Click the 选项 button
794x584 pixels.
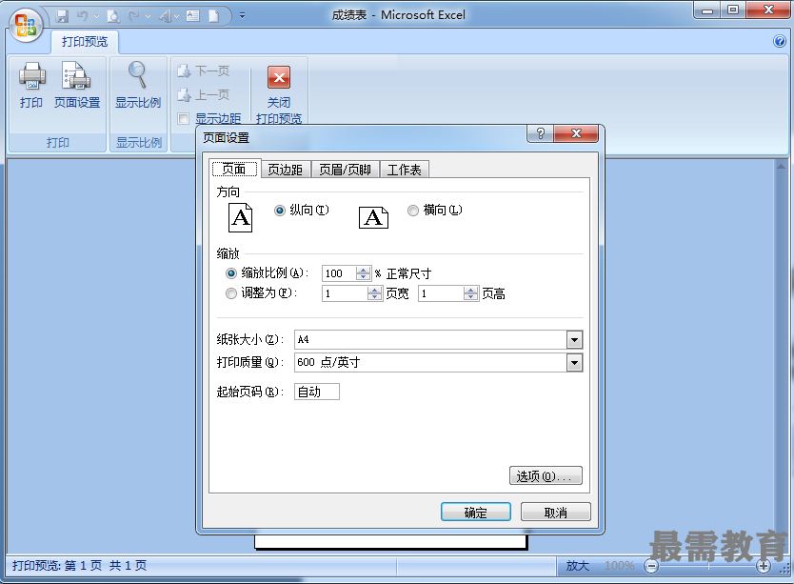click(x=546, y=476)
